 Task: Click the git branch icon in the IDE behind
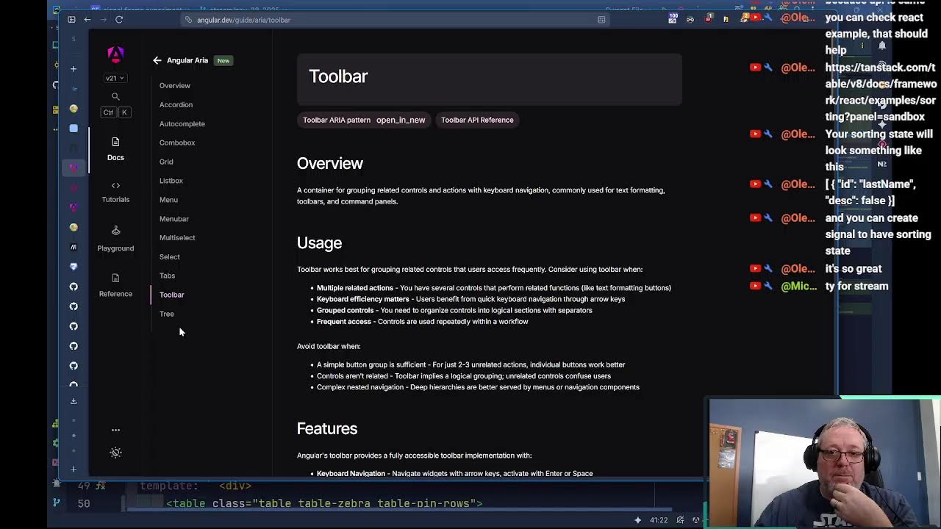pyautogui.click(x=57, y=503)
